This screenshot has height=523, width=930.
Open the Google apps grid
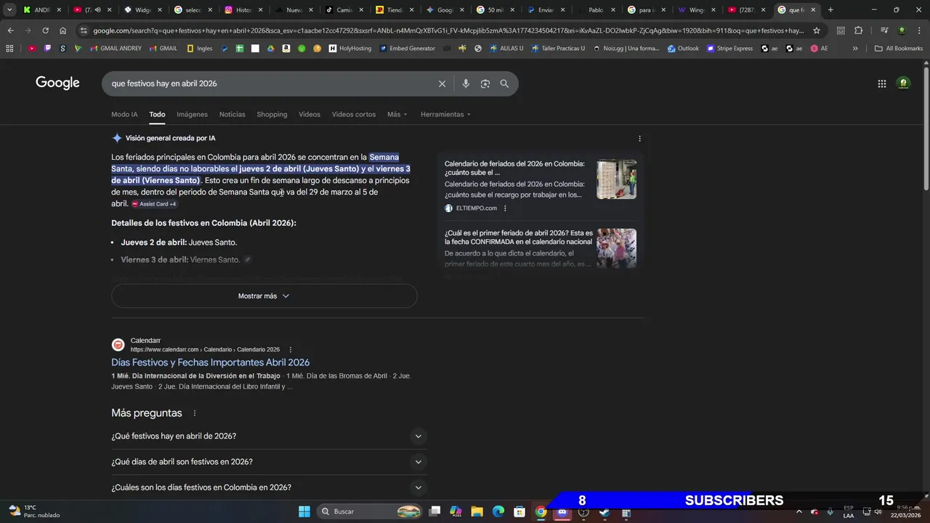[881, 84]
